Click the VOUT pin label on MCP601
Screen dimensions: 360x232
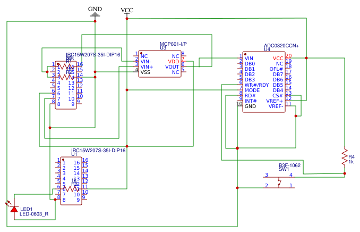coord(172,67)
